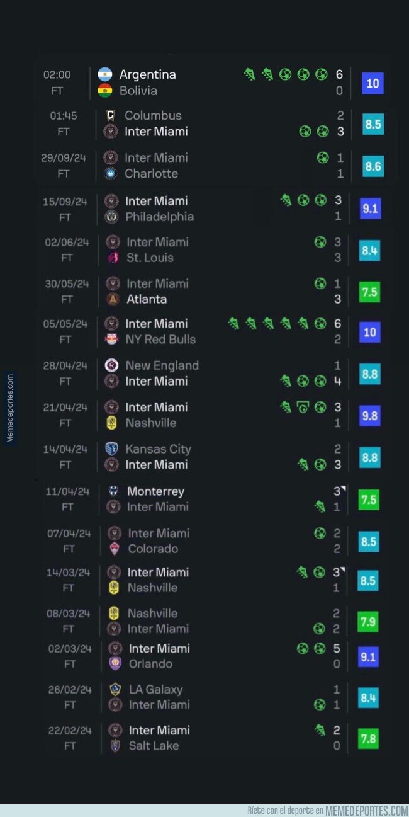Click the Salt Lake team crest

point(115,746)
